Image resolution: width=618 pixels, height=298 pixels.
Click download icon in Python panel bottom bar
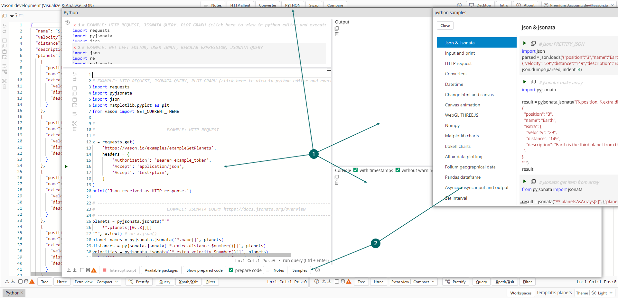click(75, 270)
